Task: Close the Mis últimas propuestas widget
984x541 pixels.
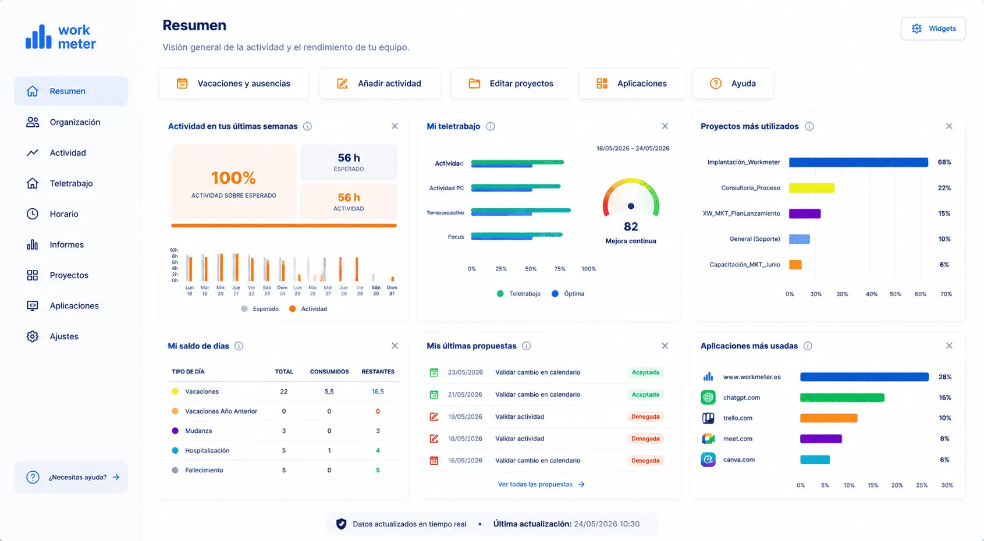Action: pyautogui.click(x=665, y=346)
